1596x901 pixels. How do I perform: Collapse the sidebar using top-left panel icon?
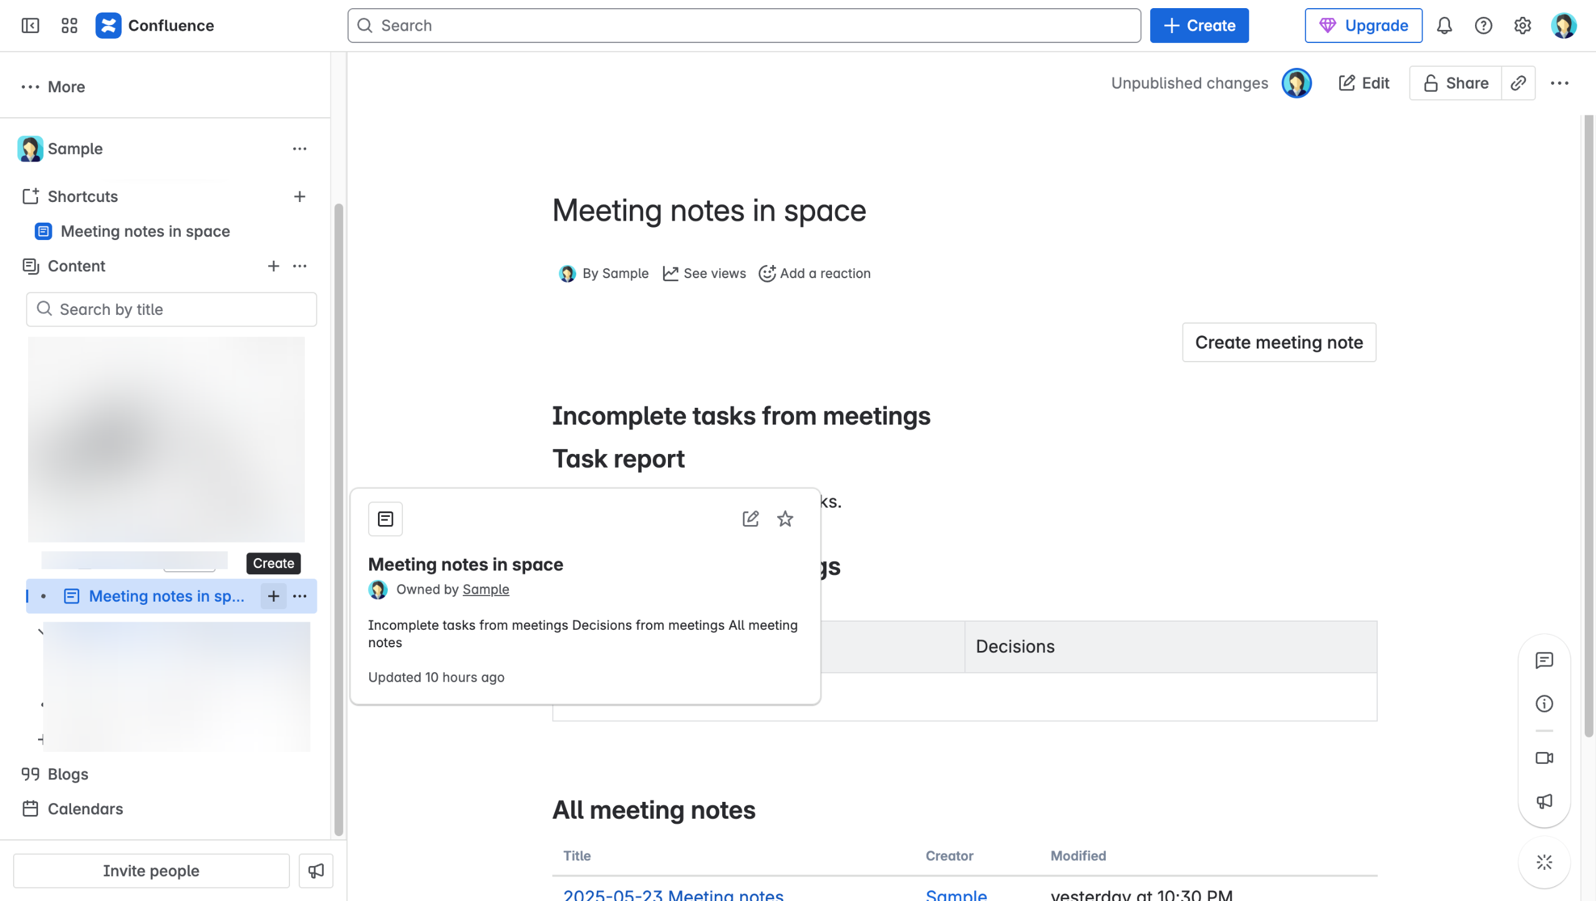[30, 26]
